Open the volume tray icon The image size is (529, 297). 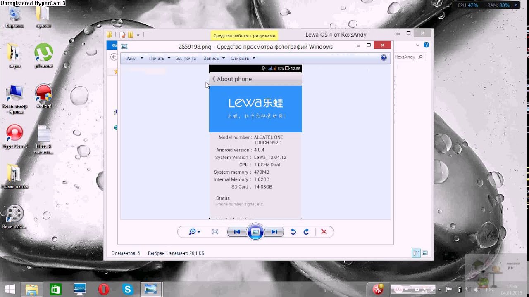(x=476, y=290)
